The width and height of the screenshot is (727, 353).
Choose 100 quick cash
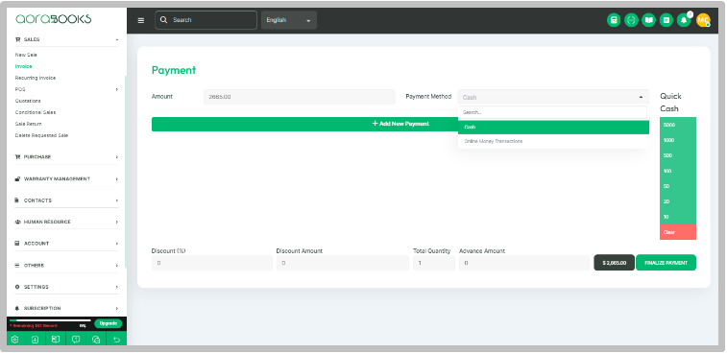678,171
